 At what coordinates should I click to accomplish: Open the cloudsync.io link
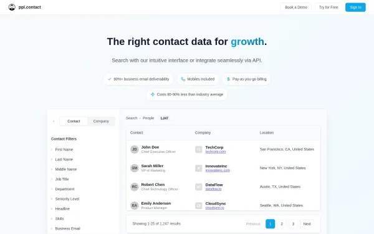click(214, 208)
